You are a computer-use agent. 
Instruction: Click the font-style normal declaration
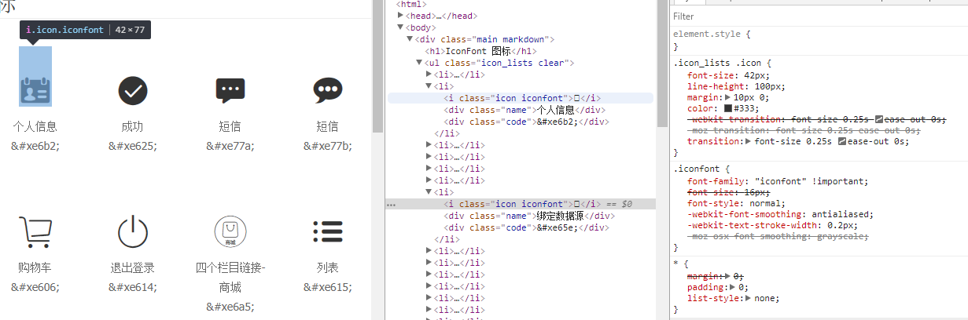pyautogui.click(x=735, y=203)
